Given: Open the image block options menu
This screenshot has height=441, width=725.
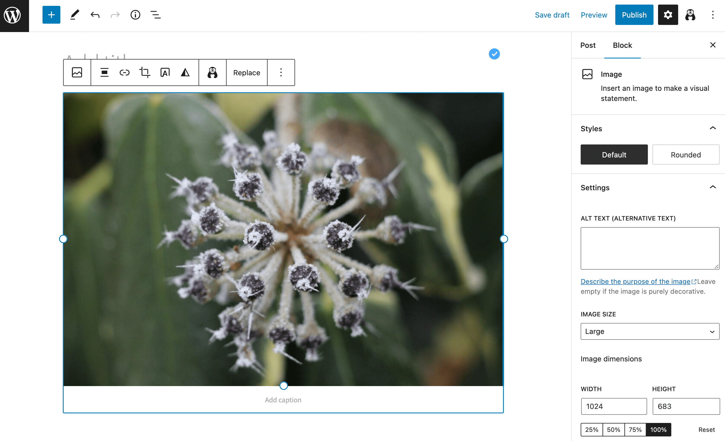Looking at the screenshot, I should (281, 72).
